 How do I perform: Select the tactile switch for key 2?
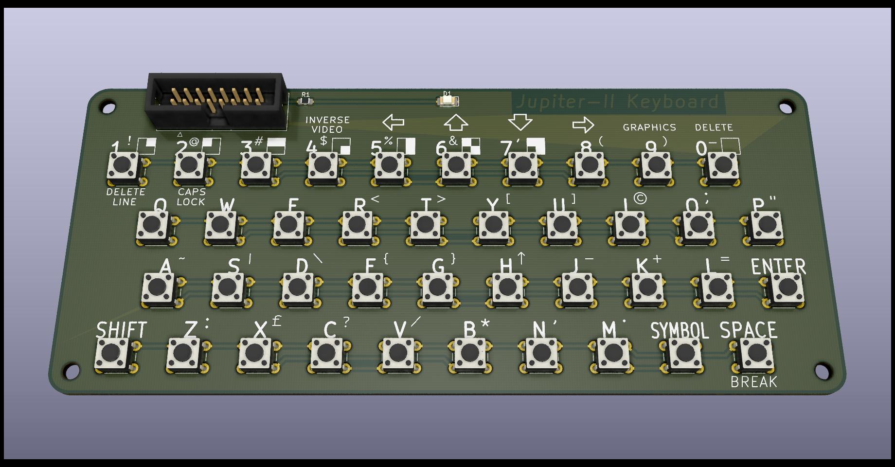[x=191, y=168]
